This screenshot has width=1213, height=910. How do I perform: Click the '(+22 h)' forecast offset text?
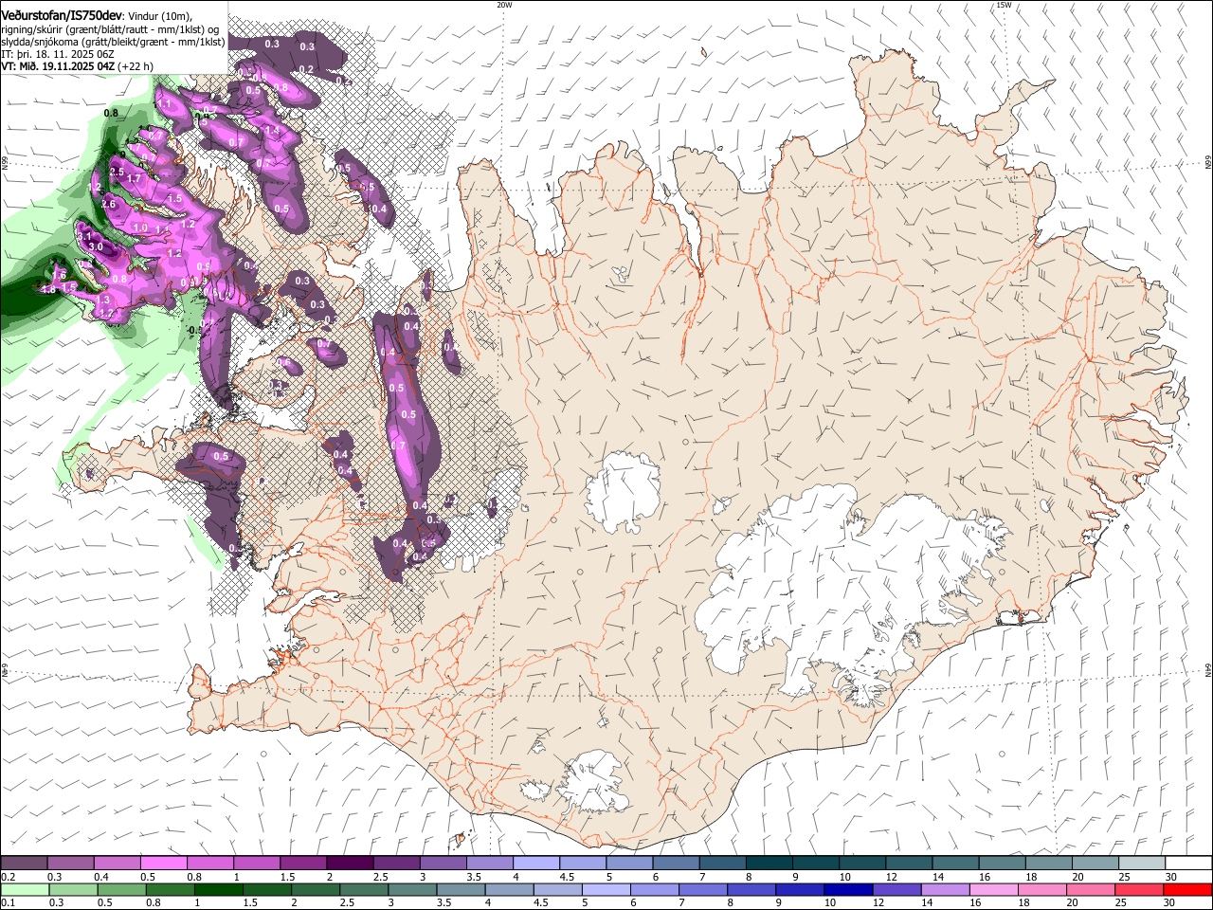(136, 66)
